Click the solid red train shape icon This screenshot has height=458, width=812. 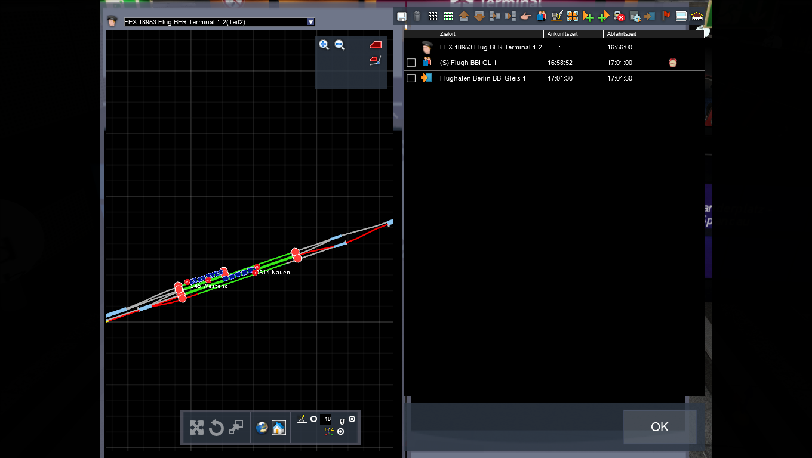coord(376,45)
